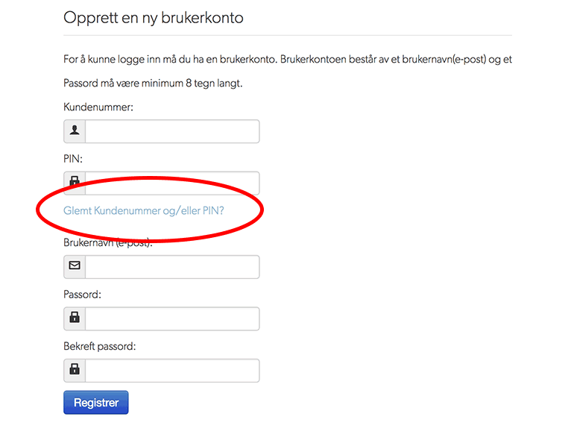This screenshot has width=571, height=443.
Task: Focus the Brukernavn (e-post) text input
Action: pyautogui.click(x=172, y=267)
